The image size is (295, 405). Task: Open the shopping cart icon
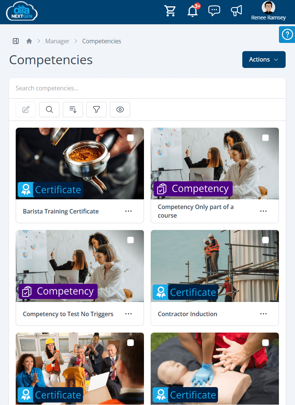[170, 11]
